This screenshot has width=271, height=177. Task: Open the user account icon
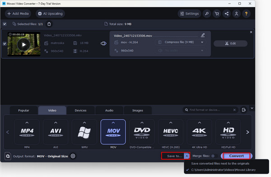click(236, 14)
